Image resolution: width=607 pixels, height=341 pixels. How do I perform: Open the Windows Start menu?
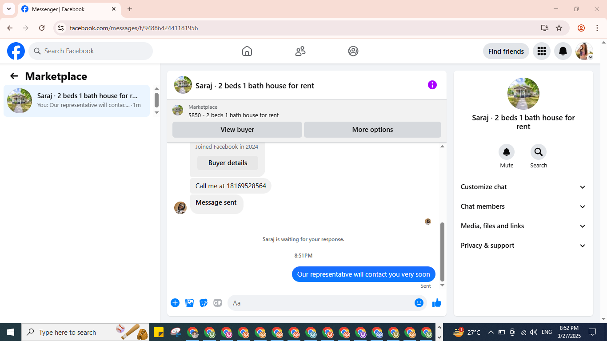(x=11, y=332)
